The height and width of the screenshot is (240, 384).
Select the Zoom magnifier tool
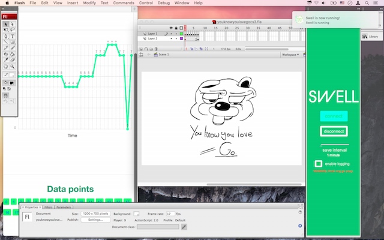(13, 67)
